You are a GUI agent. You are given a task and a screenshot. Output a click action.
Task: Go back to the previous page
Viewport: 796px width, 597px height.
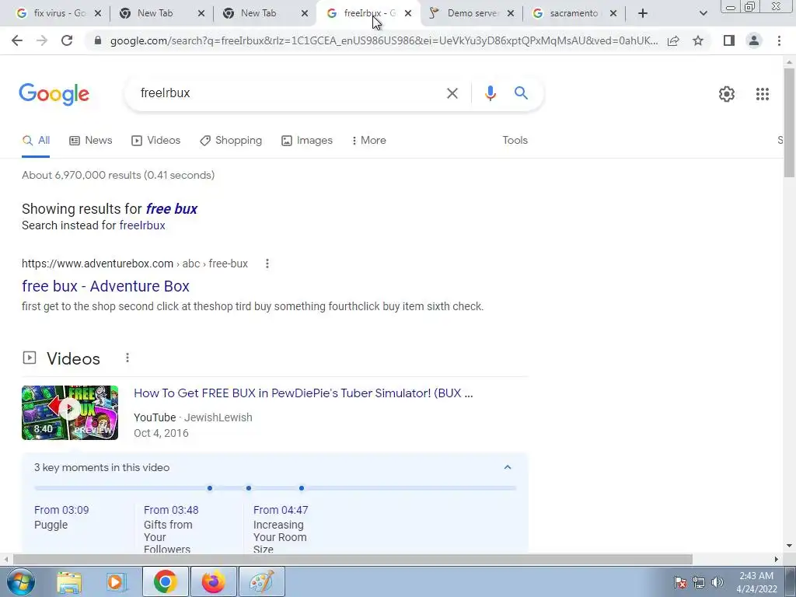[17, 40]
